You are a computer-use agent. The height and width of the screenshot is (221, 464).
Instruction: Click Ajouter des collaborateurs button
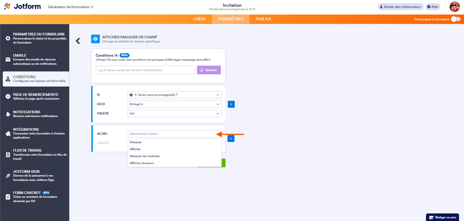coord(400,7)
